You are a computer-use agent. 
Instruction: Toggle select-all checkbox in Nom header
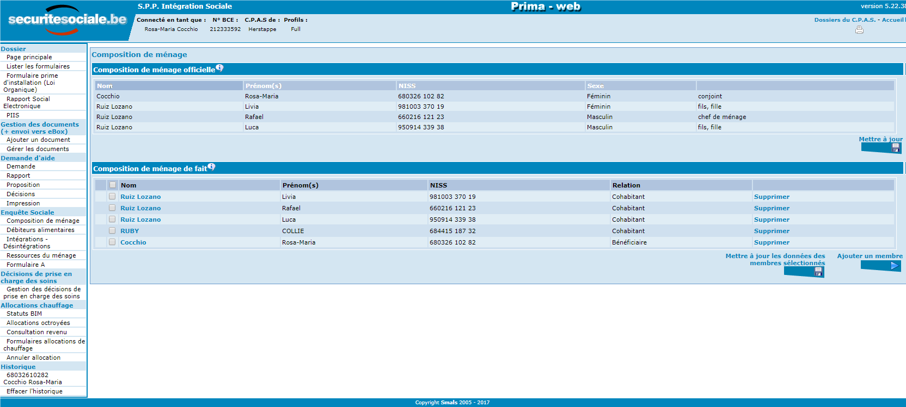click(x=113, y=185)
